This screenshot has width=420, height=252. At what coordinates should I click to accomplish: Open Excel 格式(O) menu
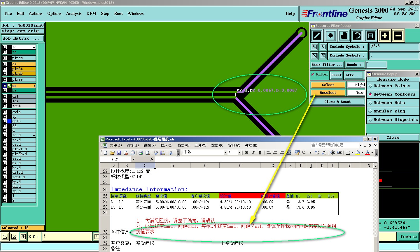tap(183, 145)
